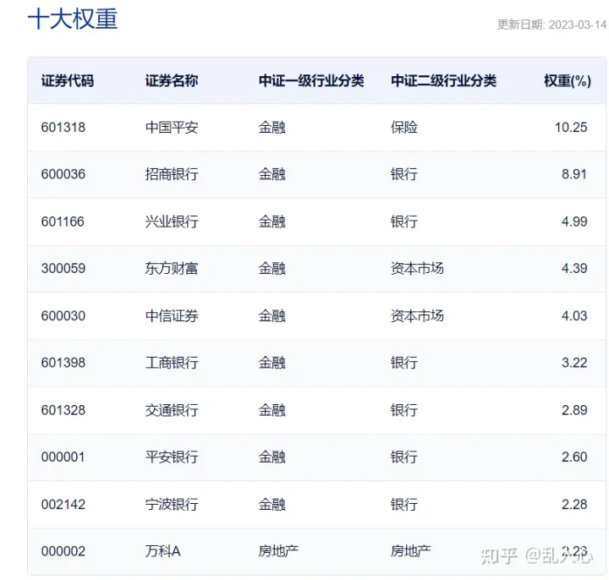This screenshot has width=609, height=580.
Task: Select the 招商银行 name cell
Action: tap(172, 174)
